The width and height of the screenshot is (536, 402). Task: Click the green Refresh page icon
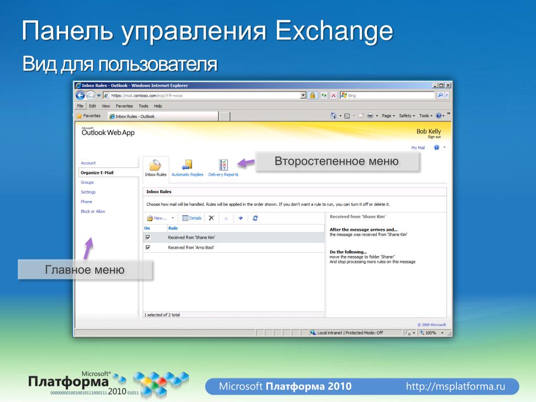point(323,95)
